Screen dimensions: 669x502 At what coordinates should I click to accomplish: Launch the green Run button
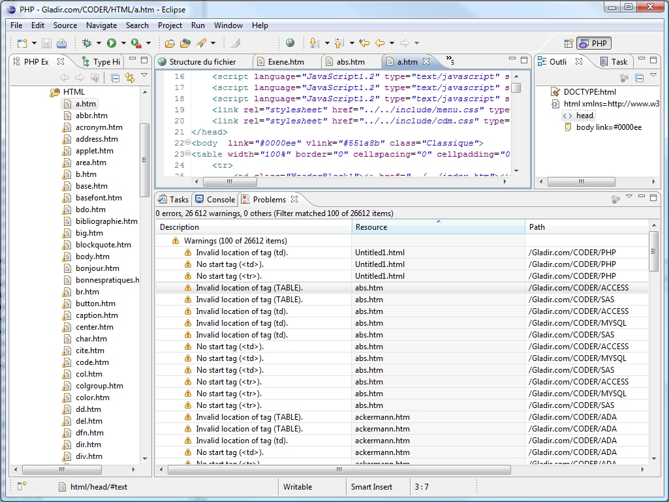point(112,43)
